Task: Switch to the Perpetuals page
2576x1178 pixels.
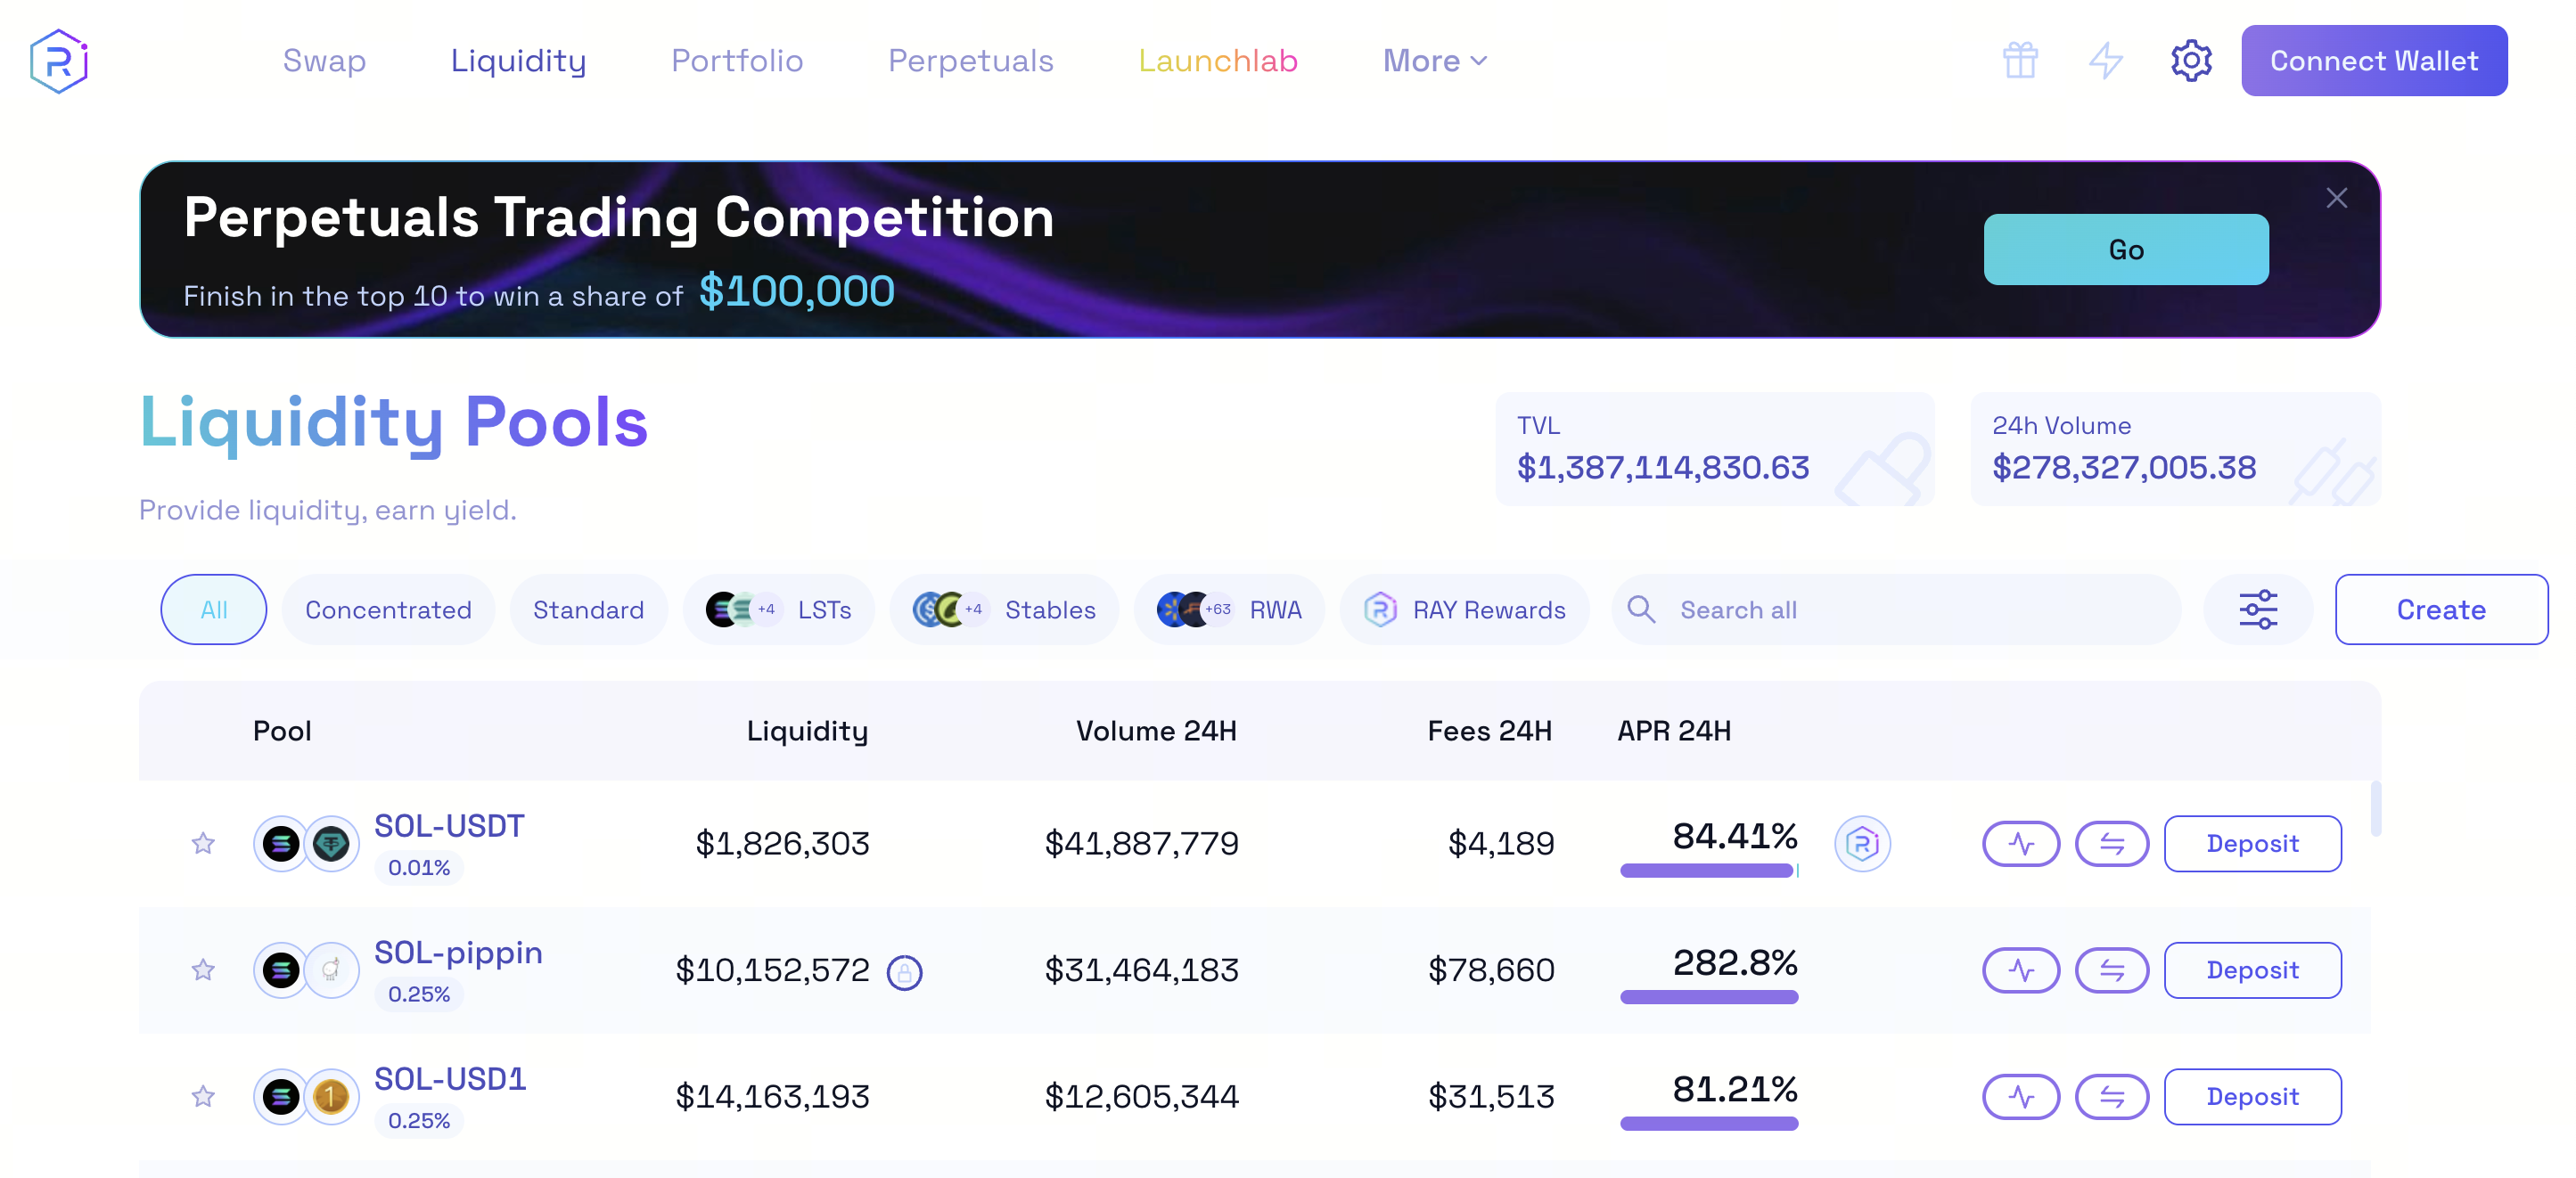Action: [970, 60]
